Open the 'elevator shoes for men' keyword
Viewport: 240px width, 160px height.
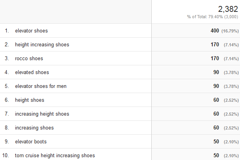coord(42,86)
